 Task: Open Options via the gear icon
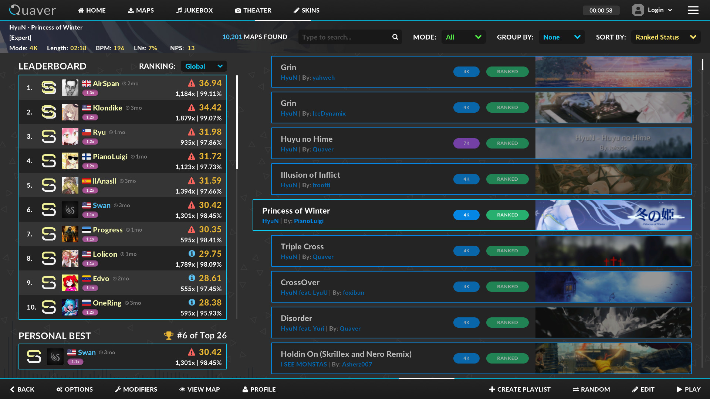click(x=59, y=389)
